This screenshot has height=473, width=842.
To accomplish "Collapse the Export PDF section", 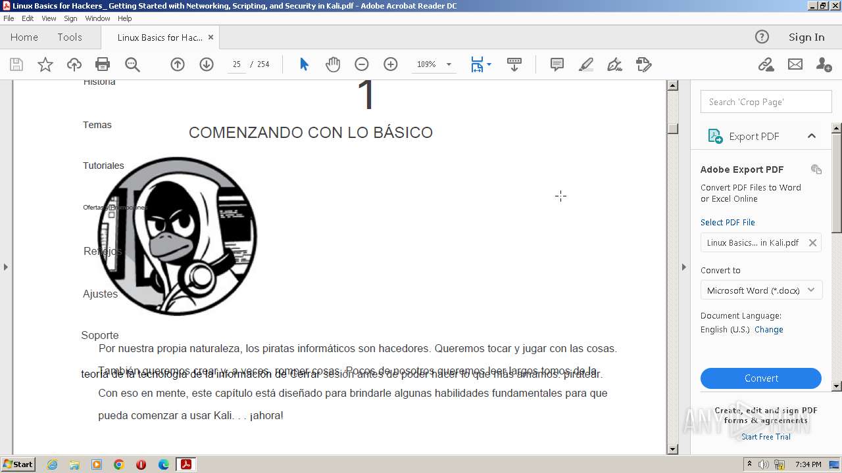I will coord(812,136).
